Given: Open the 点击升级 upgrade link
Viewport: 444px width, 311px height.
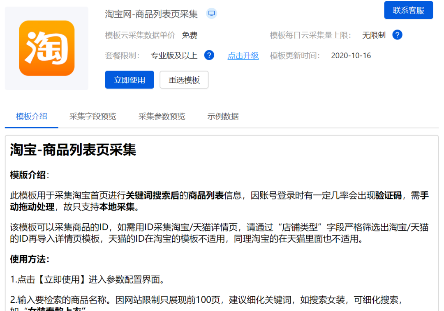Looking at the screenshot, I should point(243,56).
